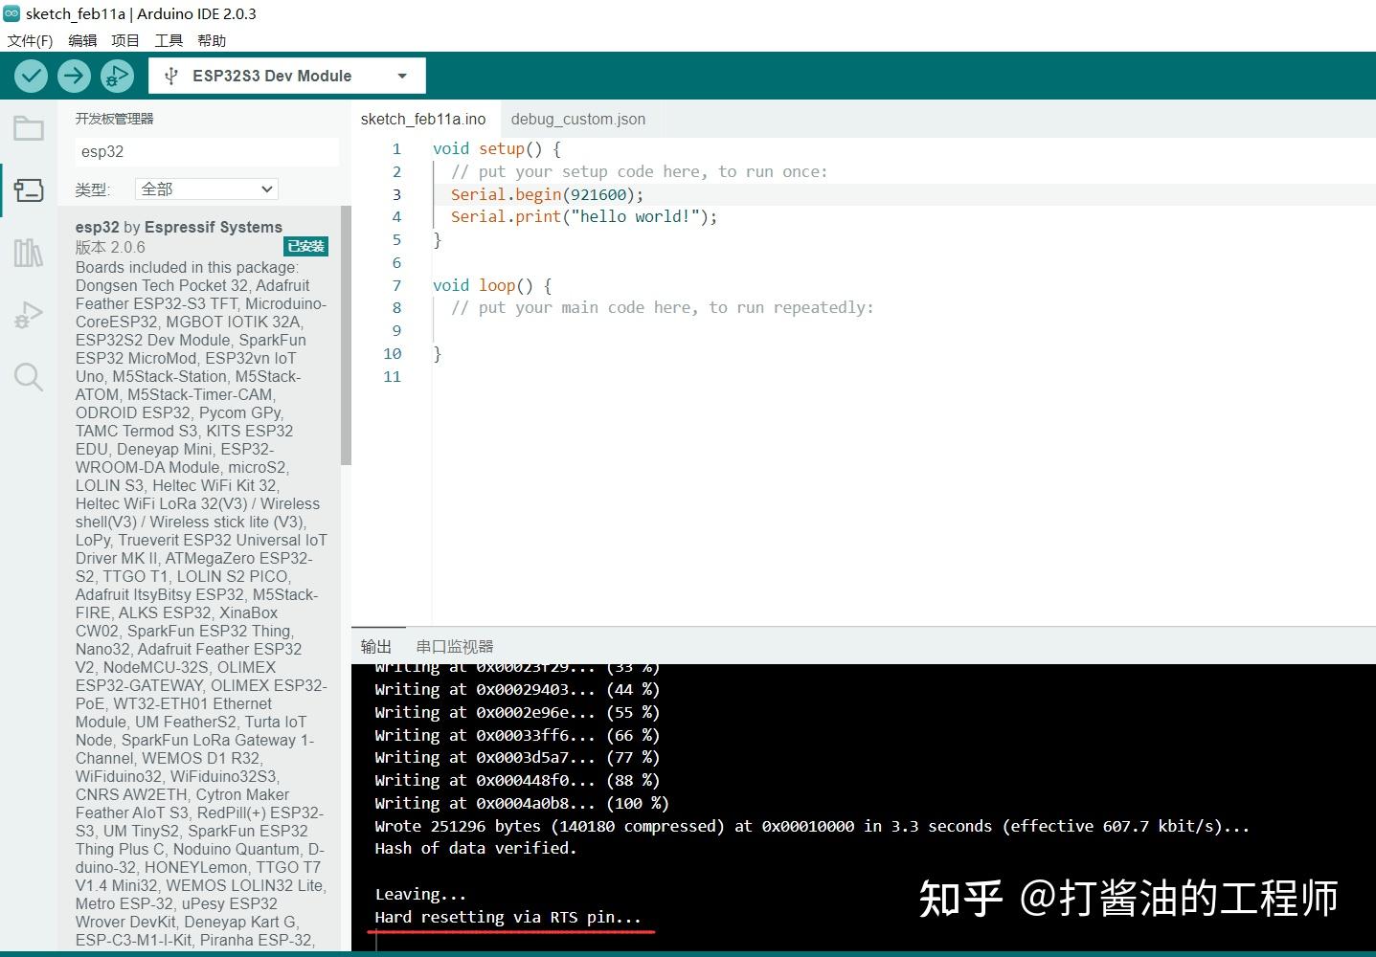Switch to the debug_custom.json tab

(577, 119)
